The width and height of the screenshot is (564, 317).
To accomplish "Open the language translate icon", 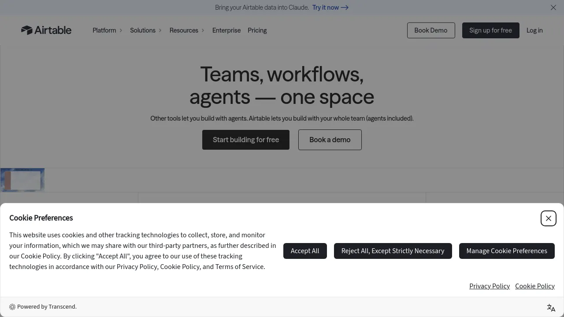I will coord(551,308).
